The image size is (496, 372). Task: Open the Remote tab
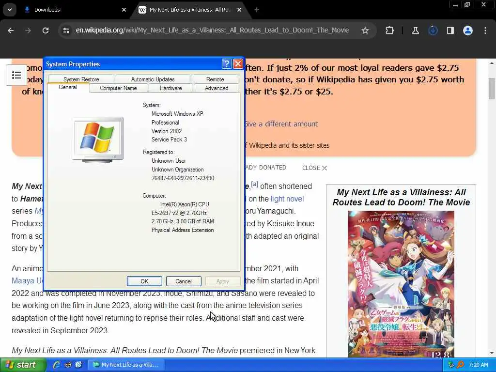click(x=215, y=79)
